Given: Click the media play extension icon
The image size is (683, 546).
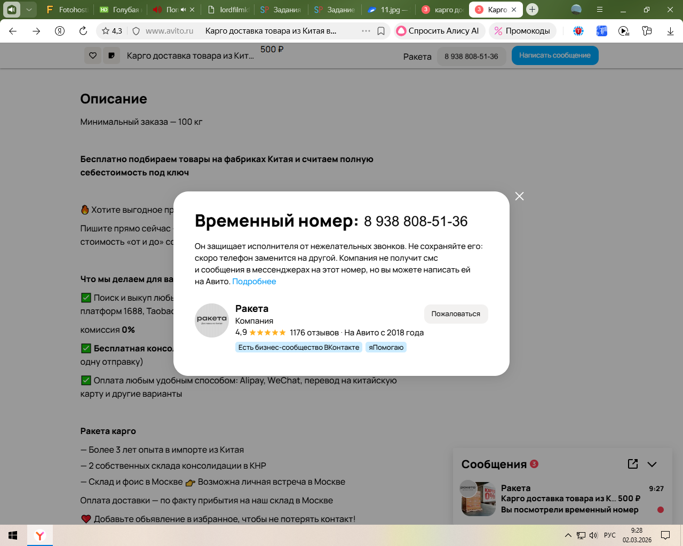Looking at the screenshot, I should [x=624, y=31].
